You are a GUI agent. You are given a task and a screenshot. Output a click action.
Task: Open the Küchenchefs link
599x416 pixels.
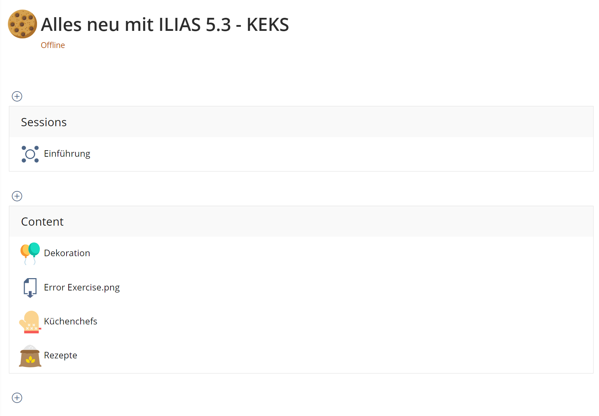coord(71,321)
